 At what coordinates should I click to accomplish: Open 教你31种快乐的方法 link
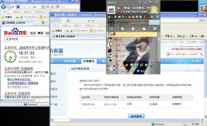point(20,79)
